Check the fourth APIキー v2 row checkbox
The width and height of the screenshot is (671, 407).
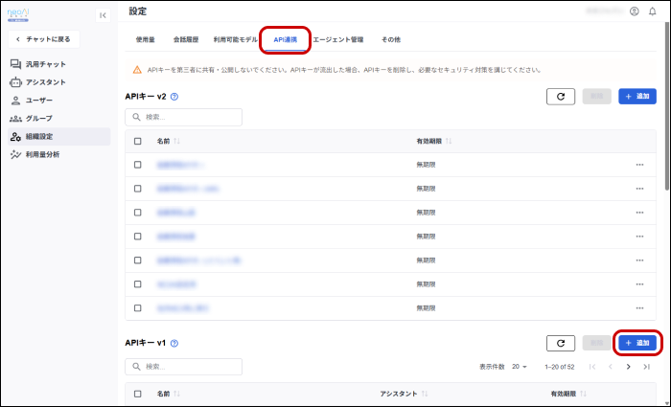[x=137, y=237]
